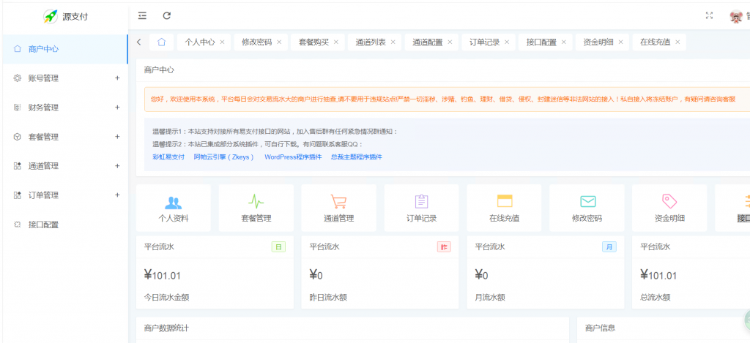Open the 个人资料 shortcut icon
The width and height of the screenshot is (750, 343).
174,202
